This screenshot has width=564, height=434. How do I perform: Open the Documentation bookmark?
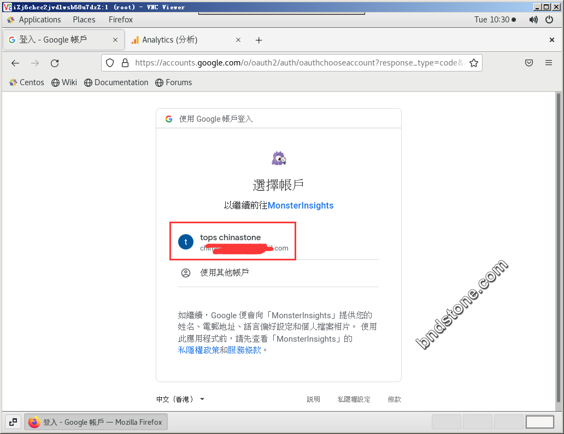coord(116,82)
